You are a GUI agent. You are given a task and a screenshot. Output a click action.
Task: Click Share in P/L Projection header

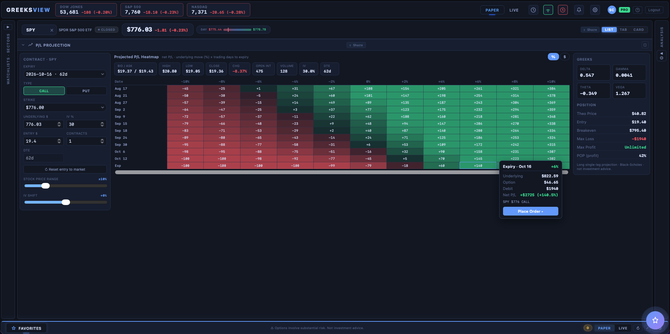[x=356, y=45]
